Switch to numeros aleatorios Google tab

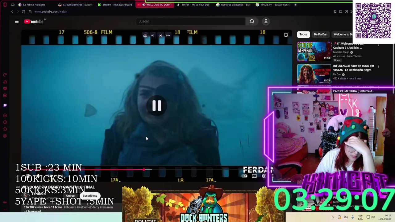pyautogui.click(x=234, y=5)
